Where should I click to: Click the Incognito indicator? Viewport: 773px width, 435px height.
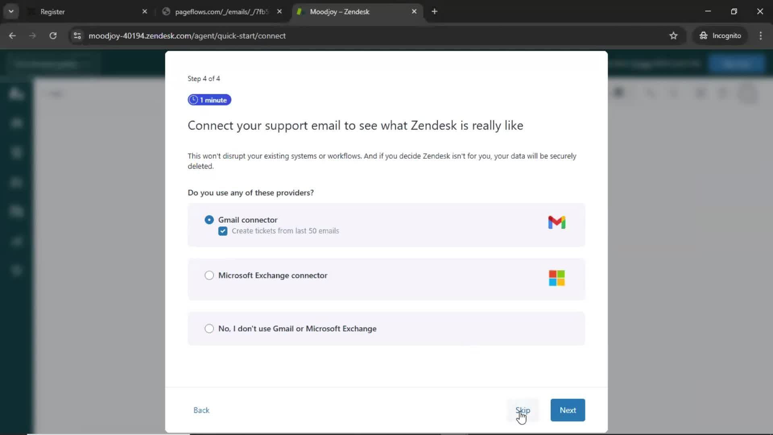click(x=720, y=36)
